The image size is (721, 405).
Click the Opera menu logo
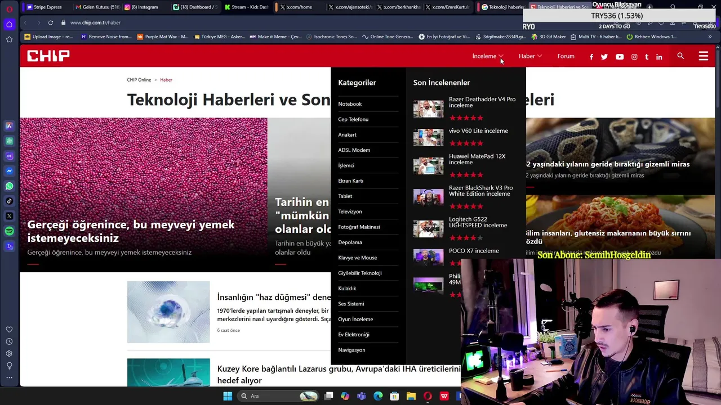click(9, 8)
